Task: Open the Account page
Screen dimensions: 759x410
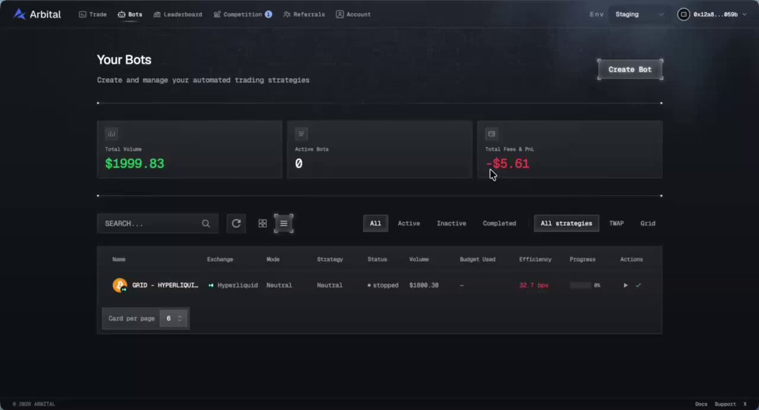Action: click(x=353, y=14)
